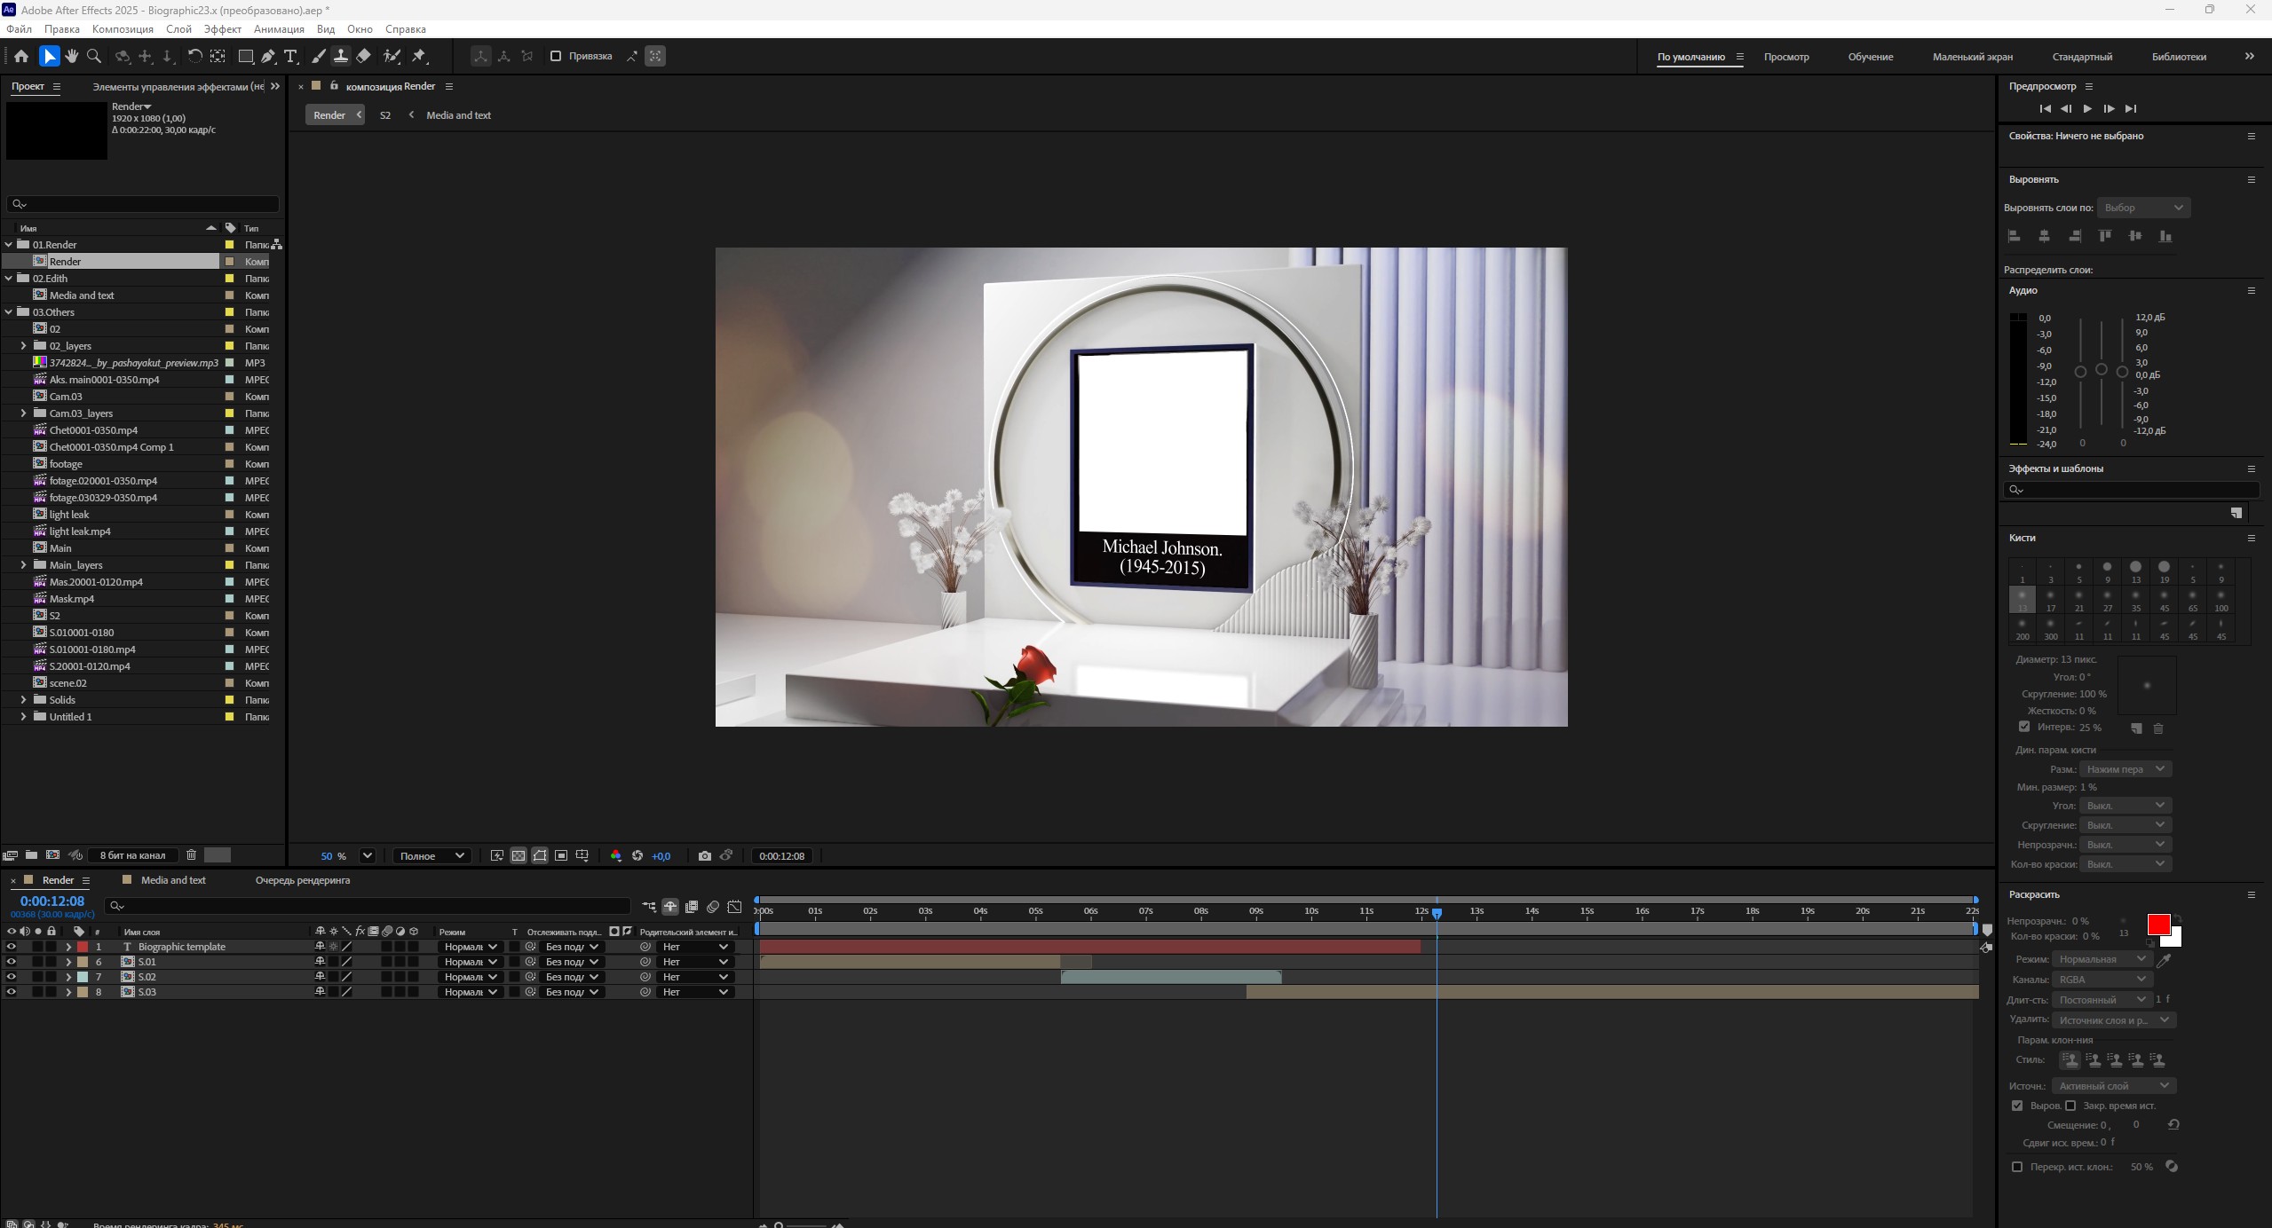2272x1228 pixels.
Task: Select the Clone Stamp tool
Action: point(340,56)
